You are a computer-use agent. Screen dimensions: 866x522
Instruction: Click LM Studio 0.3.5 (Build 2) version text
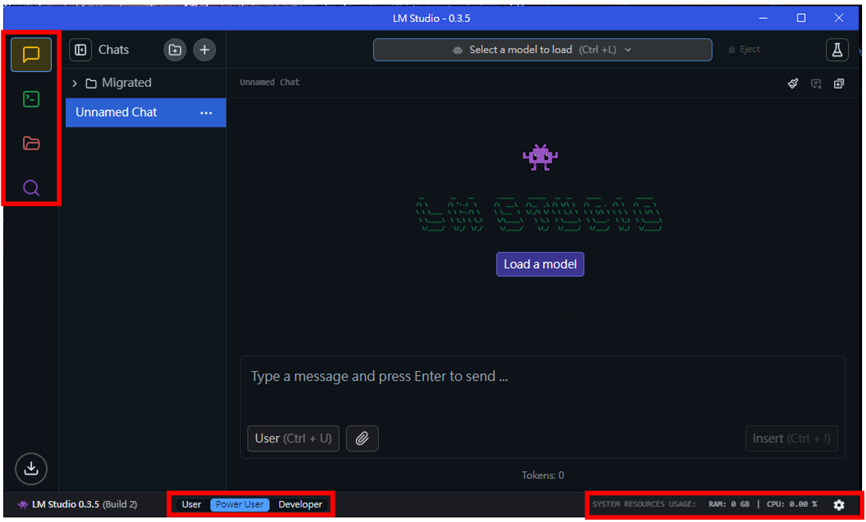85,505
